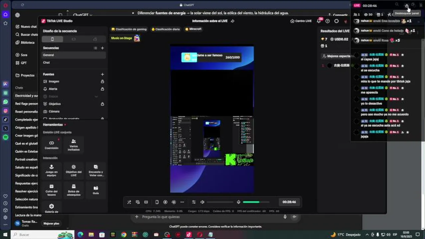Open the scene list icon beside Secuencias
The height and width of the screenshot is (239, 425).
(95, 48)
